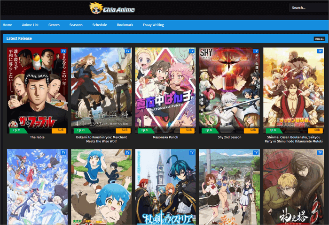Click the Ep 8 badge on Shy 2nd Season
Image resolution: width=329 pixels, height=225 pixels.
click(207, 130)
